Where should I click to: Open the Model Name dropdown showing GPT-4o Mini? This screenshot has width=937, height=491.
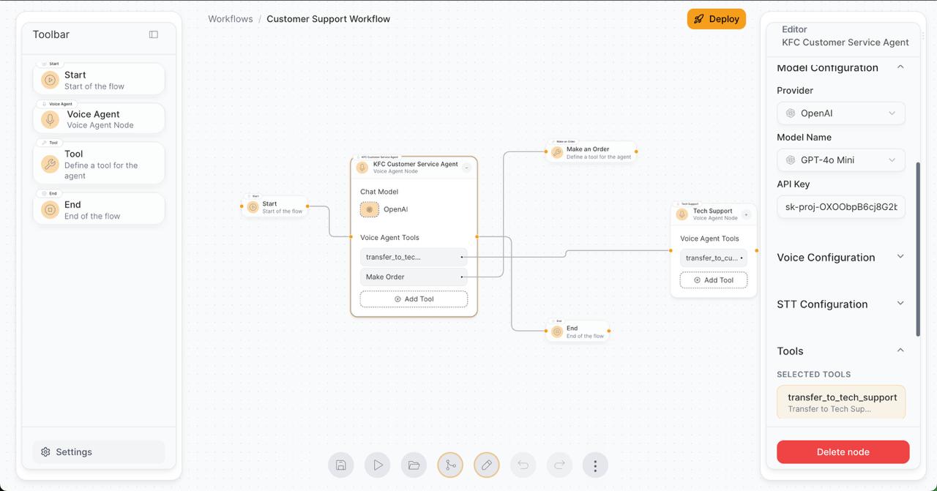(841, 160)
